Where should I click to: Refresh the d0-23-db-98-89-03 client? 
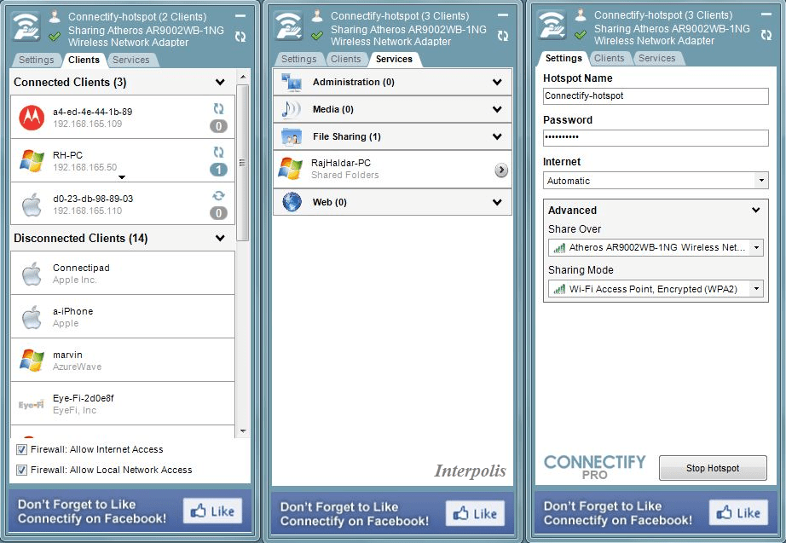[218, 195]
